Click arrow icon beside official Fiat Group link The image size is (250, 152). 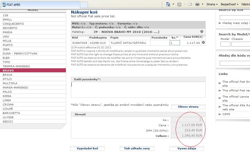click(220, 83)
